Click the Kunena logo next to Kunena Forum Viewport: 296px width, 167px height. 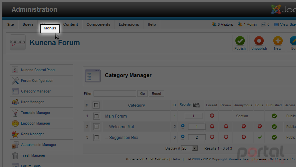click(x=18, y=42)
